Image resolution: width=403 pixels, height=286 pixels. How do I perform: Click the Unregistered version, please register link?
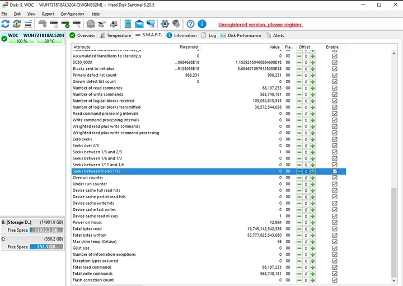point(260,25)
